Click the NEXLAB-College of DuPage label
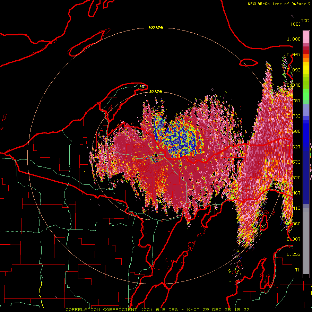 pos(277,4)
